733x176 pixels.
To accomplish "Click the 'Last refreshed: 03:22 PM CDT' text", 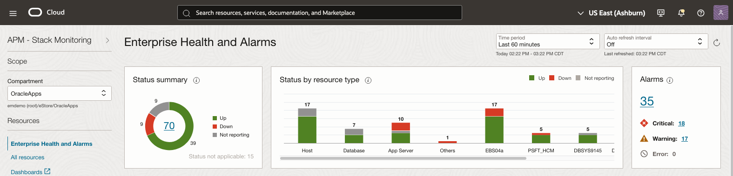I will (635, 54).
